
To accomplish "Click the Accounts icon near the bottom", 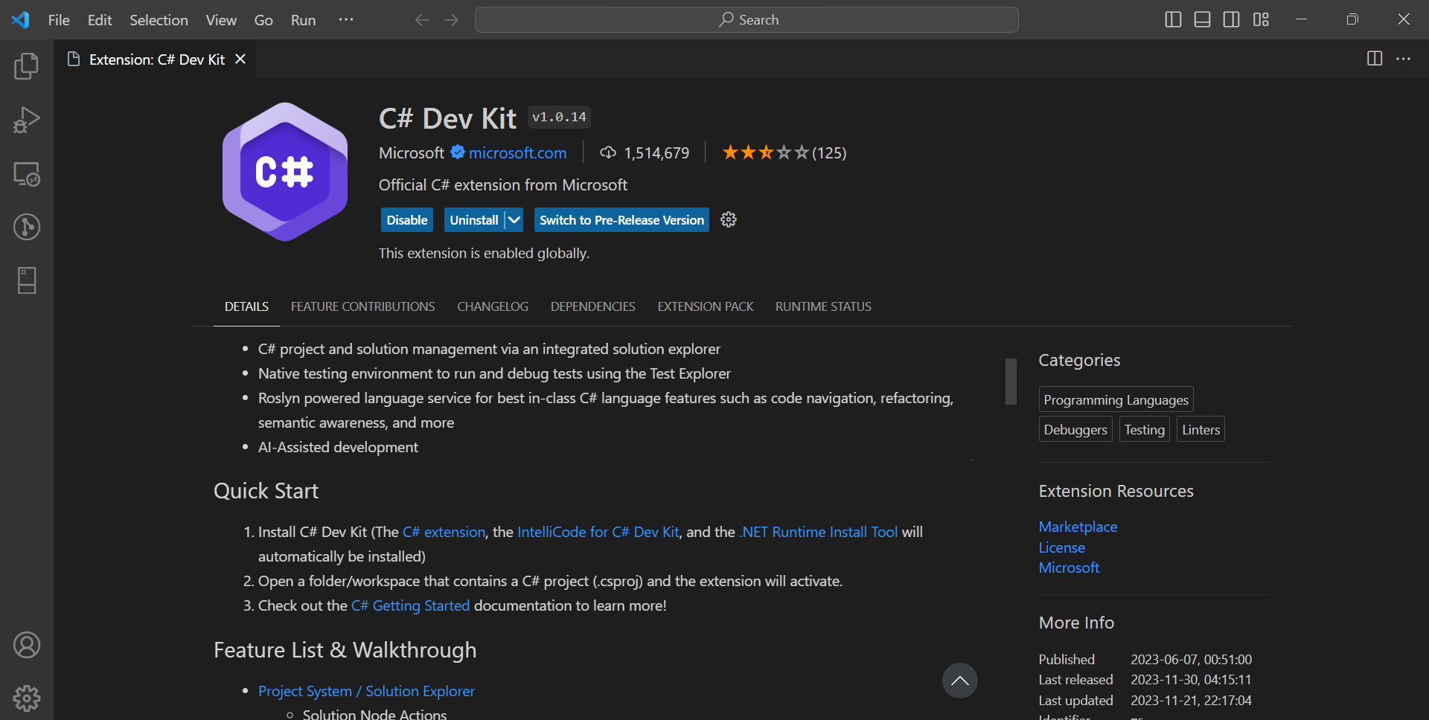I will click(27, 645).
